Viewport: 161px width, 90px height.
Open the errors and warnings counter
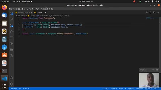[26, 89]
